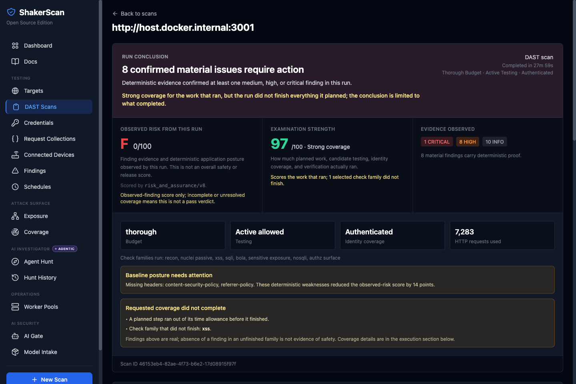Click the 7,283 HTTP requests used card
Image resolution: width=576 pixels, height=384 pixels.
tap(502, 236)
